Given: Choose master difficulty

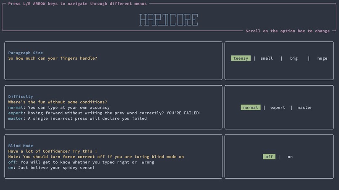Looking at the screenshot, I should click(x=305, y=108).
